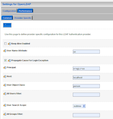The image size is (113, 119).
Task: Click the All Groups Filter label
Action: pyautogui.click(x=15, y=114)
